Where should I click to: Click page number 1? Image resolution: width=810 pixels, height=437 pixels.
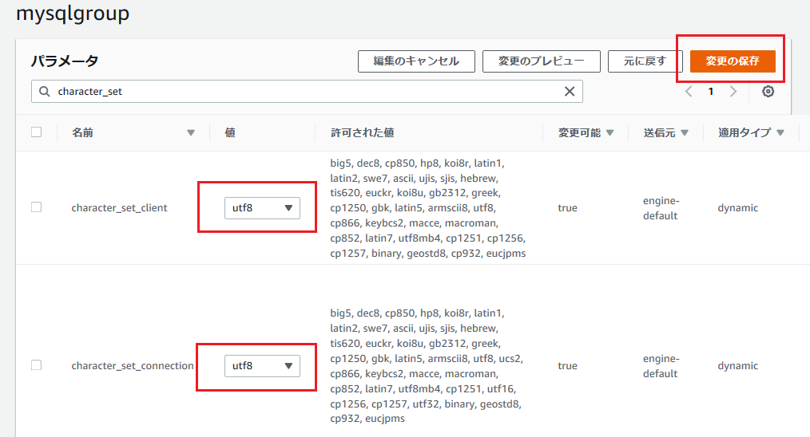point(711,92)
